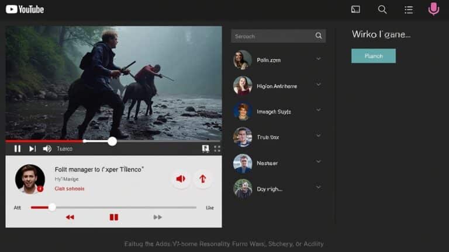
Task: Click the top bar search magnifier icon
Action: pyautogui.click(x=382, y=9)
